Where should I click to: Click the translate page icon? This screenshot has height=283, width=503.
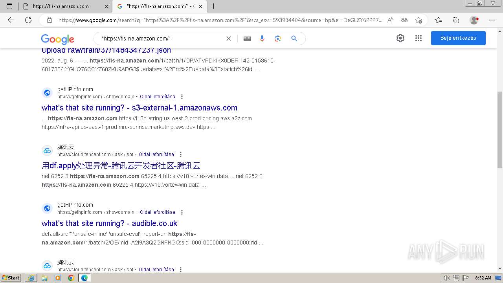coord(404,20)
